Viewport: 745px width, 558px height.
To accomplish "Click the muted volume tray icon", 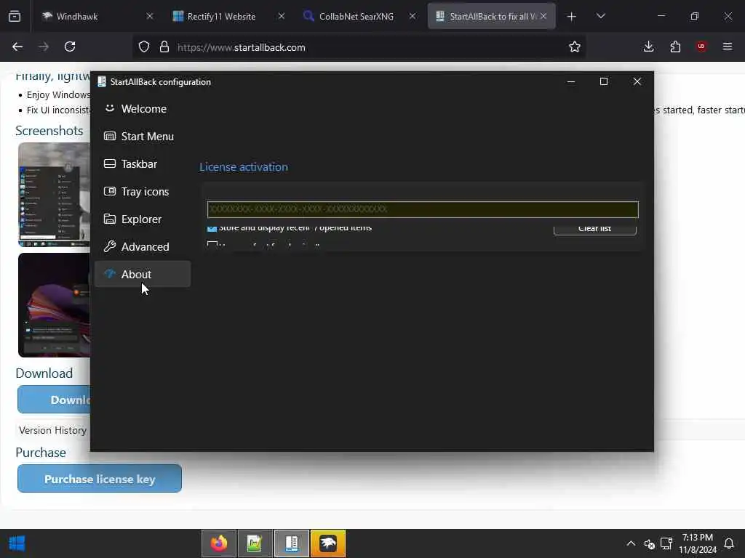I will click(649, 544).
